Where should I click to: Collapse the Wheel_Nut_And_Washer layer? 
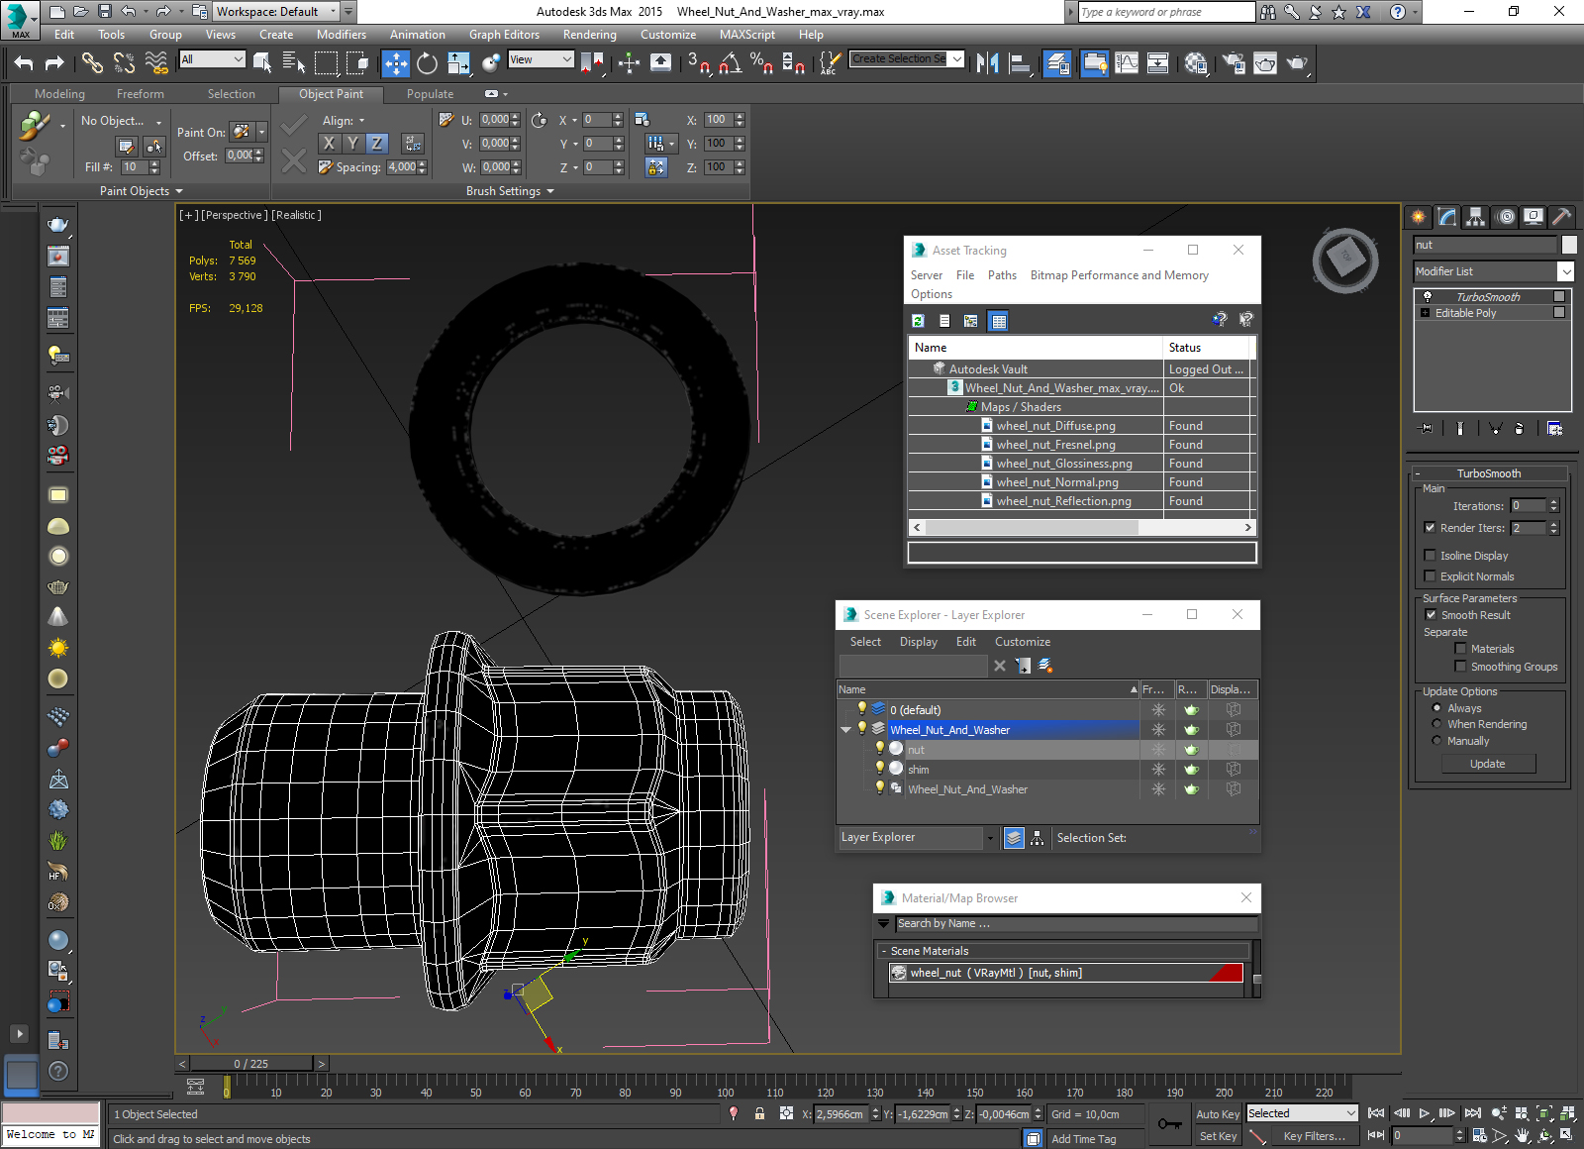click(x=845, y=730)
